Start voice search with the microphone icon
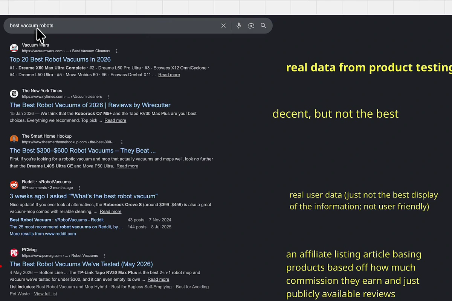 click(x=238, y=26)
